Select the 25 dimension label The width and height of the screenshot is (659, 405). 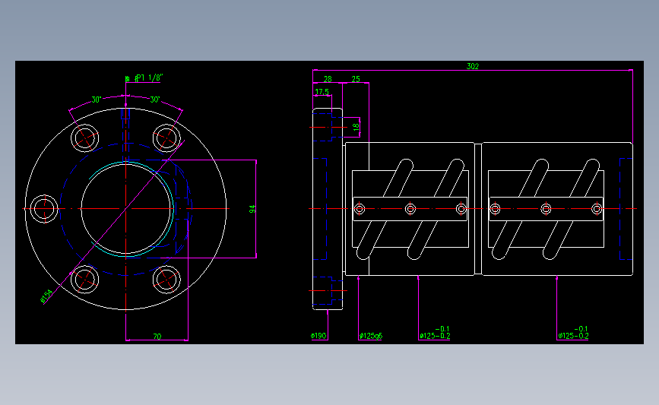pos(356,79)
